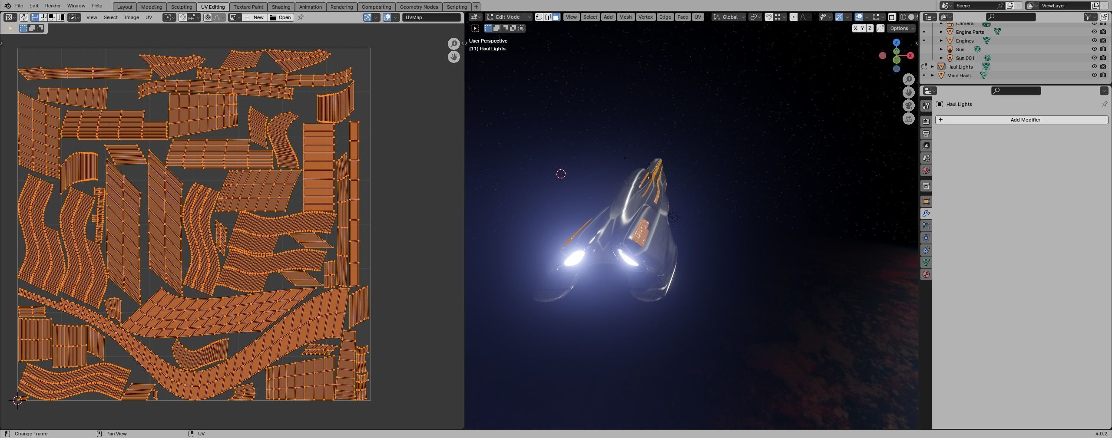This screenshot has height=438, width=1112.
Task: Select edge select mode in 3D viewport
Action: [548, 17]
